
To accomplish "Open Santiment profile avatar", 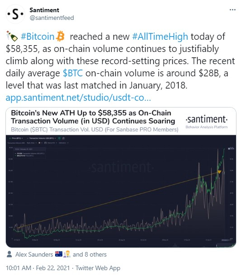I will [15, 14].
